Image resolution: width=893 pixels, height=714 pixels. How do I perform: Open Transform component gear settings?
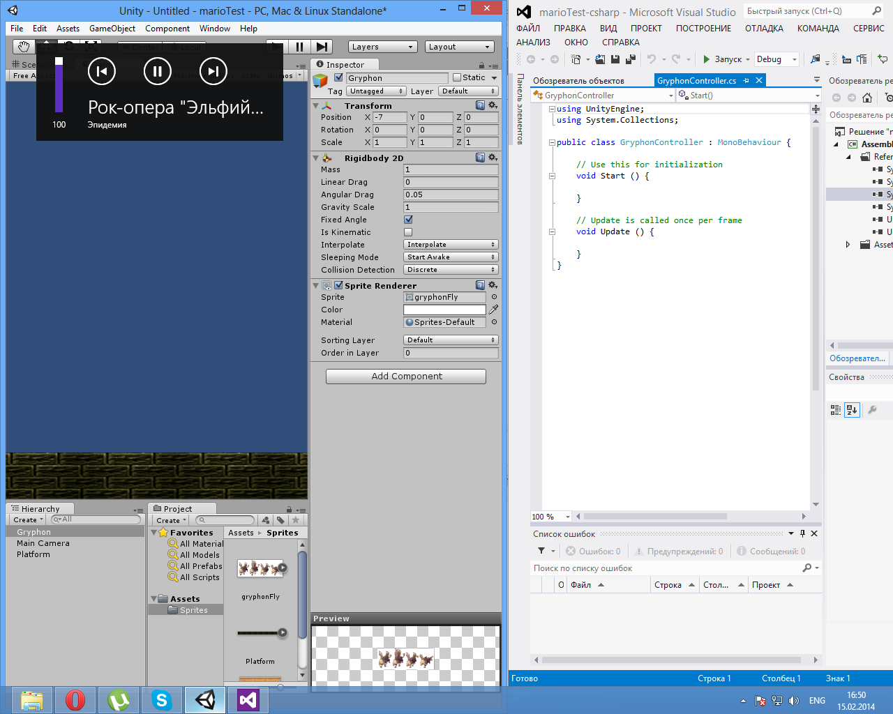point(493,105)
